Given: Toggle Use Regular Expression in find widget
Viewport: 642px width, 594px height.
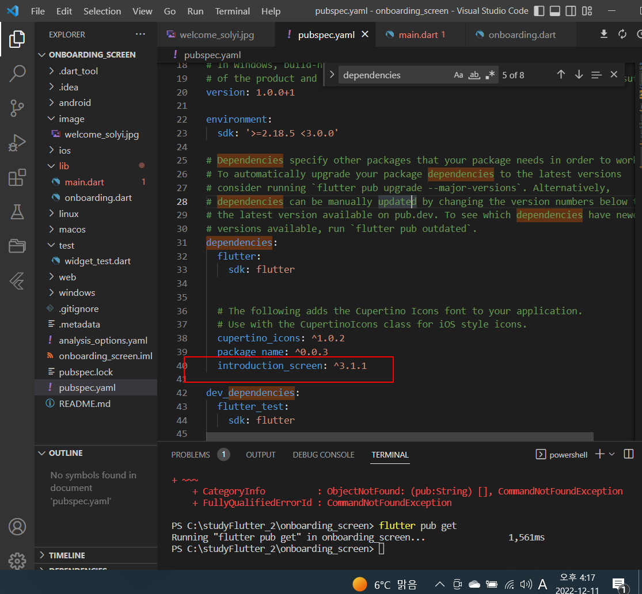Looking at the screenshot, I should pyautogui.click(x=489, y=75).
